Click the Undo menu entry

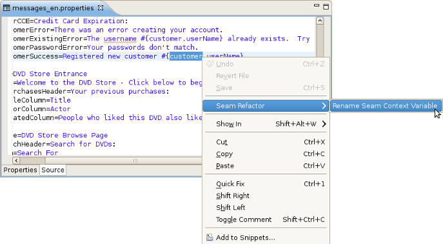pos(266,64)
